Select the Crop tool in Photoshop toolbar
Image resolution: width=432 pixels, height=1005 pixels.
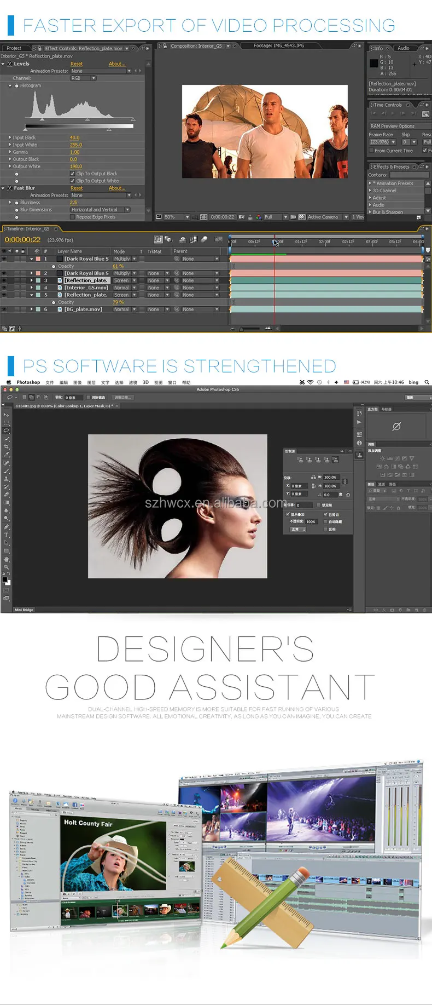point(6,446)
